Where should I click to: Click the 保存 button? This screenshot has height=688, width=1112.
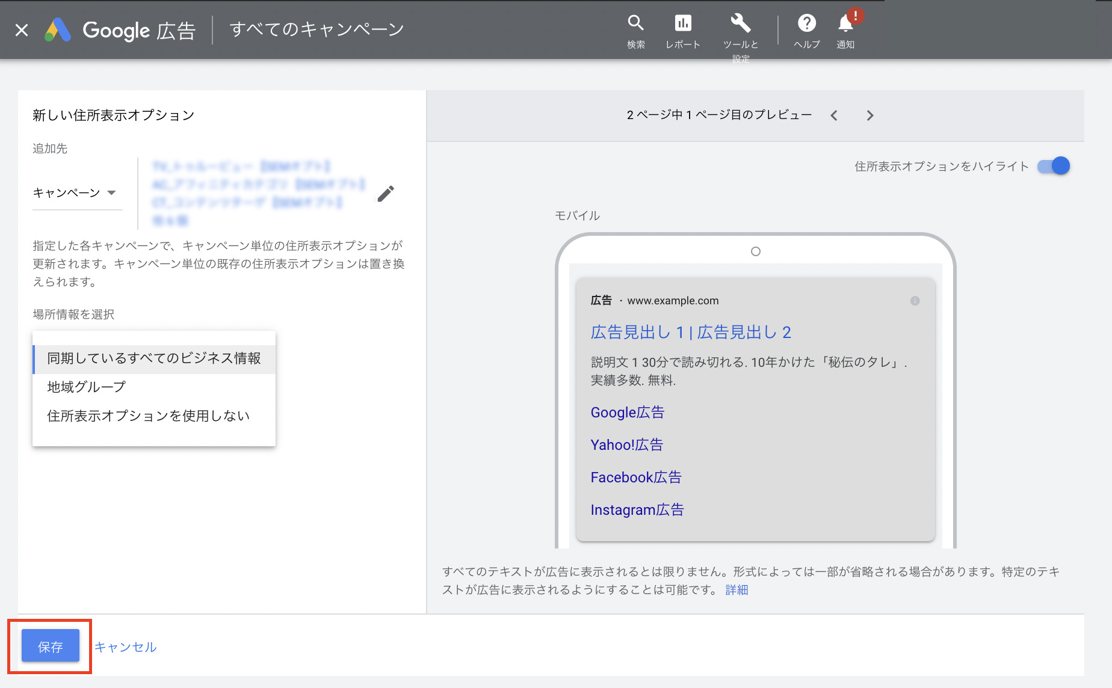(x=50, y=646)
